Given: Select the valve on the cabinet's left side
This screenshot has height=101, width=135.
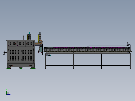Looking at the screenshot, I should (4, 53).
